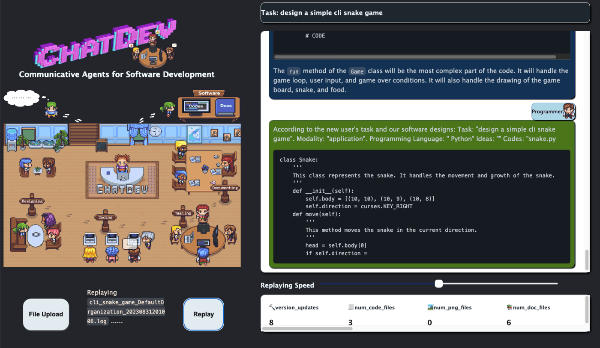The height and width of the screenshot is (348, 600).
Task: Click the code block horizontal scrollbar
Action: click(x=415, y=56)
